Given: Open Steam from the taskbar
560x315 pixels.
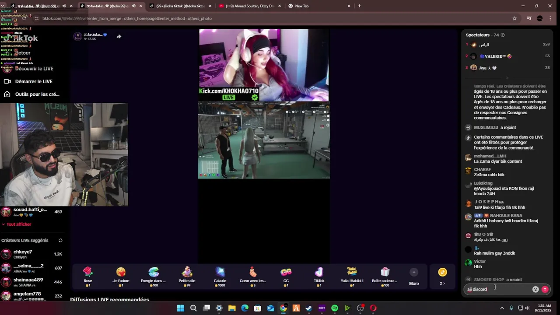Looking at the screenshot, I should click(x=309, y=308).
